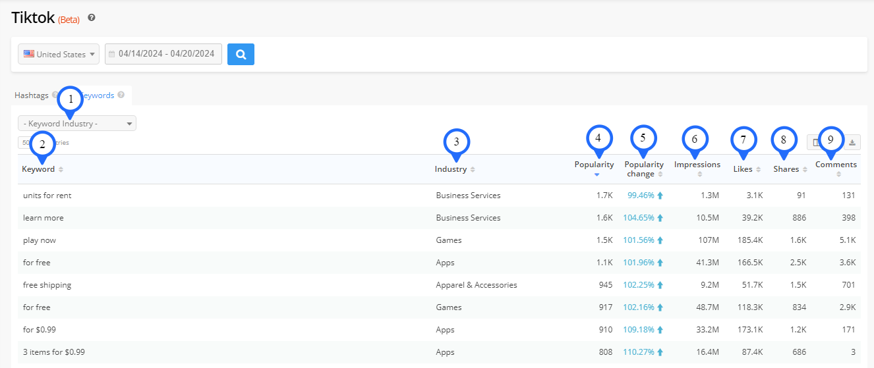874x368 pixels.
Task: Click the help icon beside Tiktok title
Action: pyautogui.click(x=92, y=18)
